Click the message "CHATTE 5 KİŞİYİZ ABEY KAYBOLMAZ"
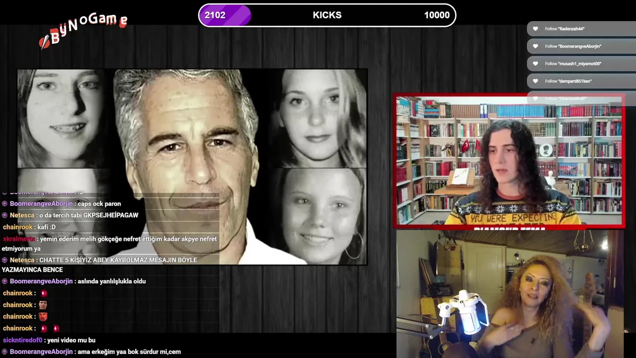 [x=99, y=265]
